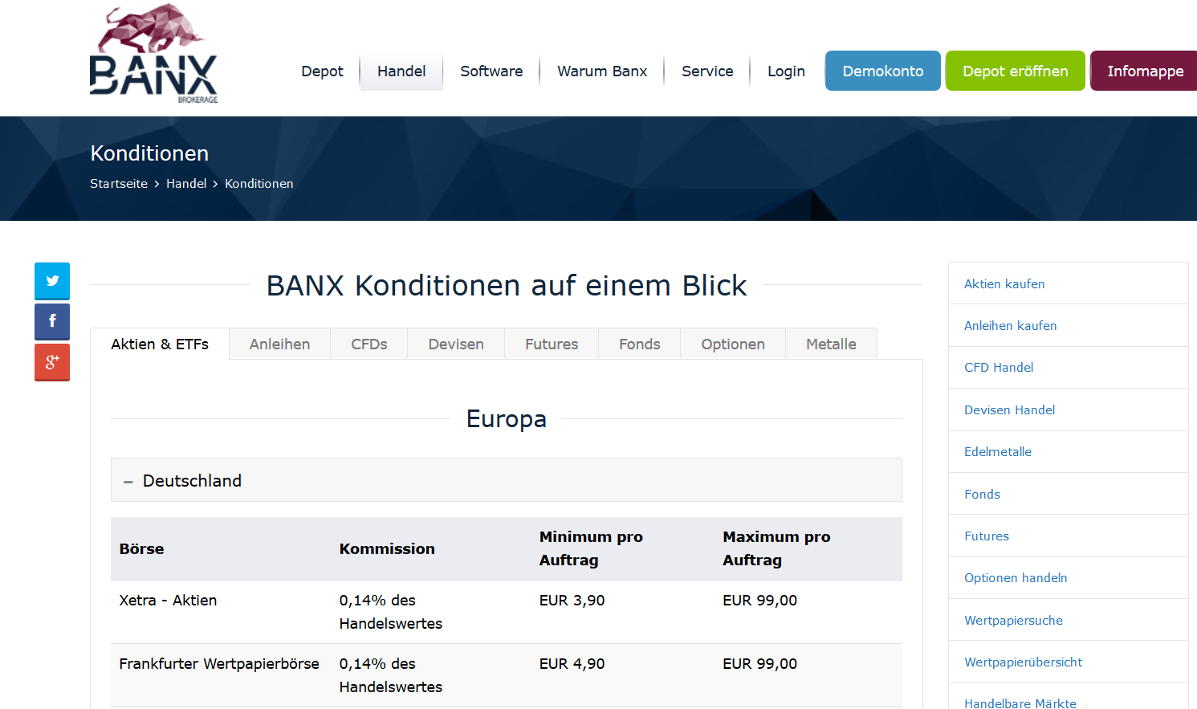The image size is (1197, 709).
Task: Open the Depot menu
Action: (322, 71)
